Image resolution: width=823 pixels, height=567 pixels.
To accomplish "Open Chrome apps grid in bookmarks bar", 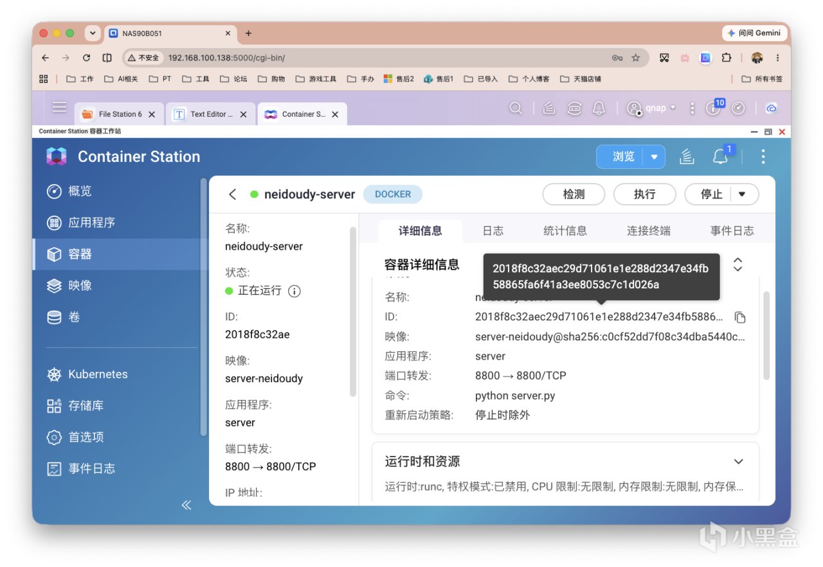I will pos(44,79).
